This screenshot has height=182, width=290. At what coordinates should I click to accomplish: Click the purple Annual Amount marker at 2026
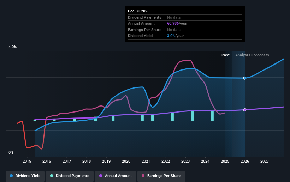click(x=245, y=110)
